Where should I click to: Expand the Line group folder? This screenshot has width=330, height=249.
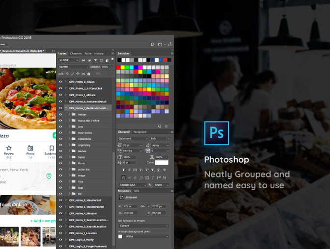(x=70, y=126)
